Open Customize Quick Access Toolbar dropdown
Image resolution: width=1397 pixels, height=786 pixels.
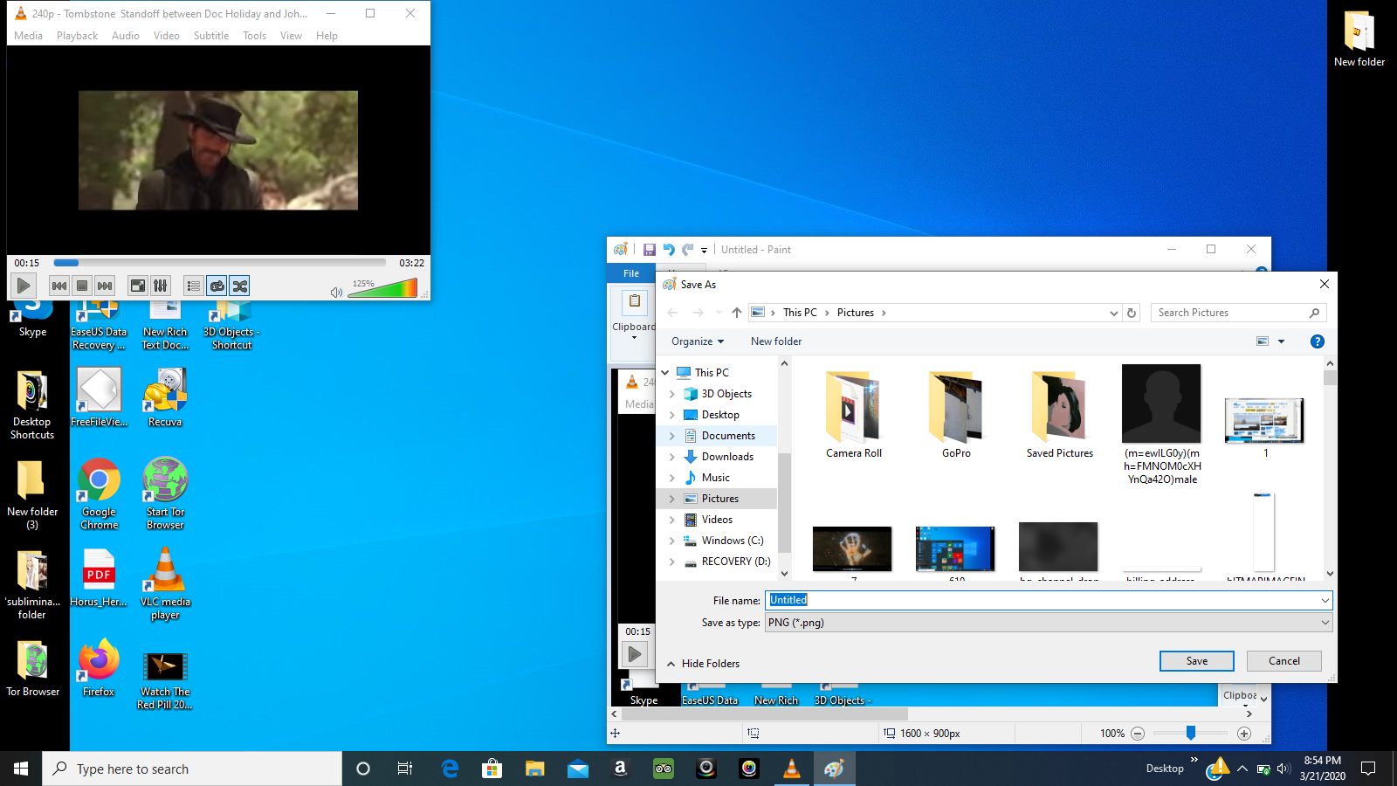click(705, 251)
